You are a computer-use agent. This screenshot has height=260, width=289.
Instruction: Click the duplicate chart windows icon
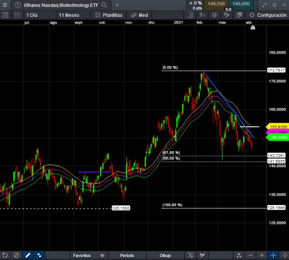pyautogui.click(x=239, y=15)
